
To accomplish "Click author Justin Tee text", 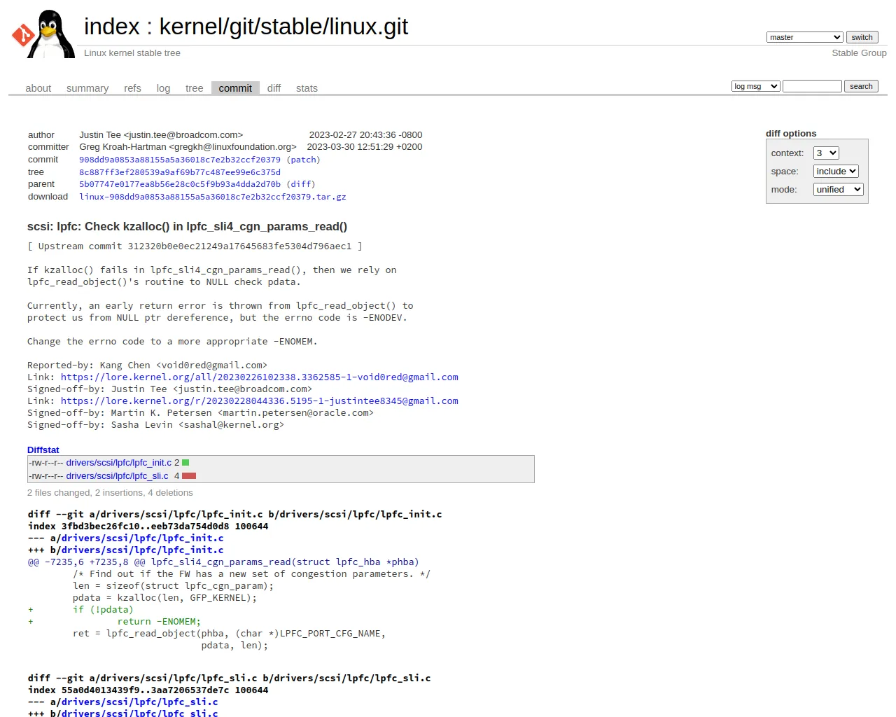I will coord(161,135).
